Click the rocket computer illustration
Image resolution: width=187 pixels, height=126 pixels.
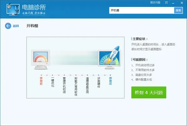tap(109, 58)
